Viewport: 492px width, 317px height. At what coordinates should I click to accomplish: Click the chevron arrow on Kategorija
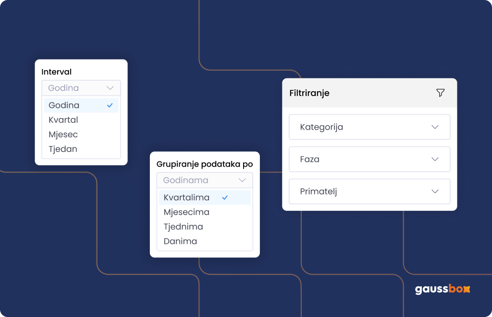click(435, 127)
